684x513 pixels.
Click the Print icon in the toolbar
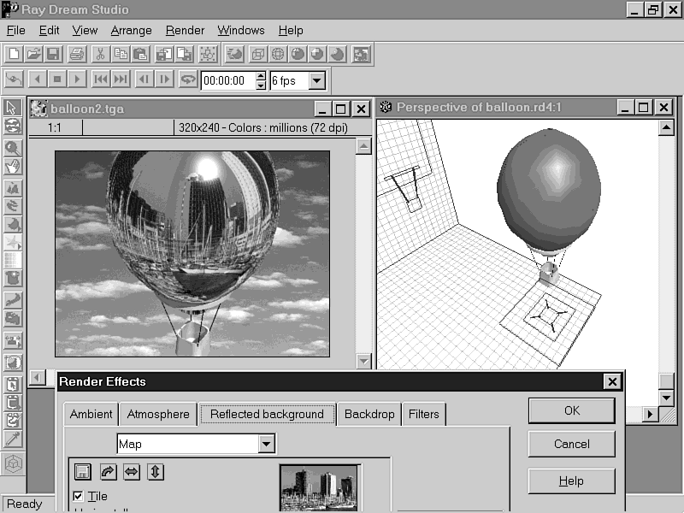point(77,54)
